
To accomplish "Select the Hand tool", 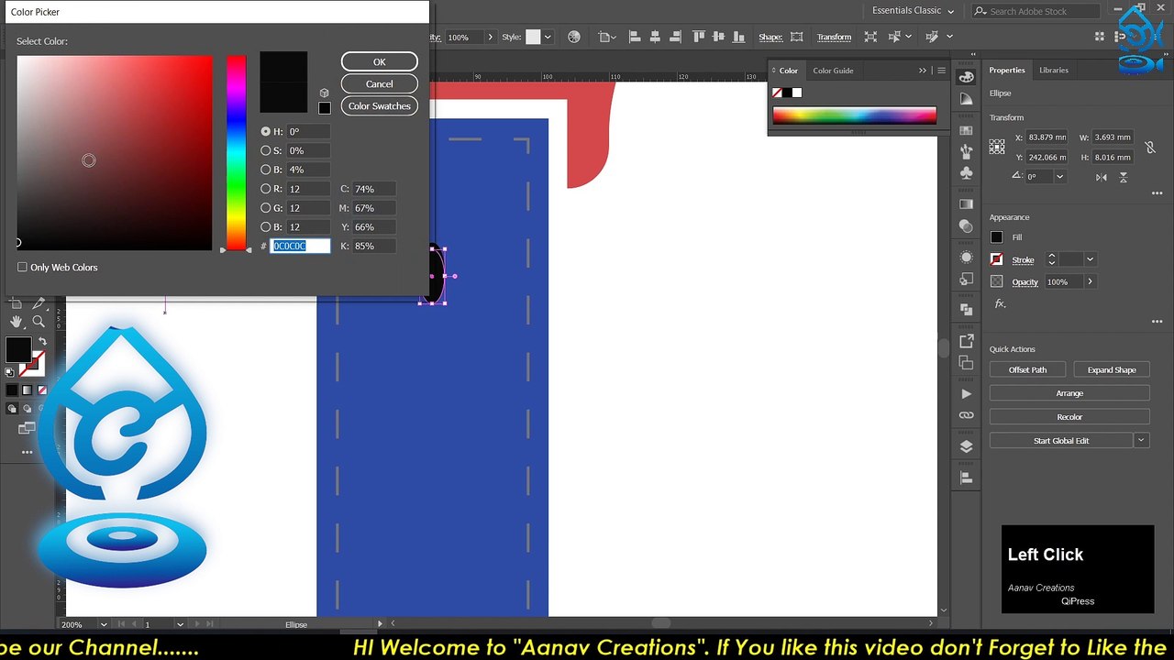I will coord(17,322).
